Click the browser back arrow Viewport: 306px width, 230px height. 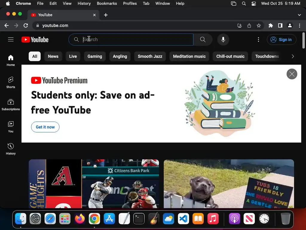pos(7,25)
